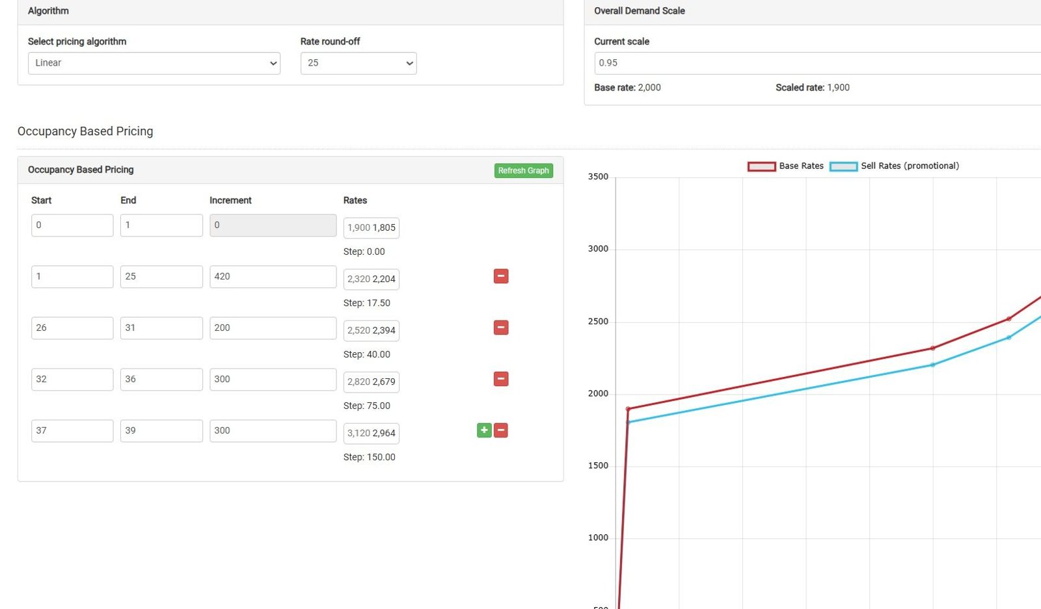This screenshot has width=1041, height=609.
Task: Click the Increment field in the 32–36 row
Action: (273, 379)
